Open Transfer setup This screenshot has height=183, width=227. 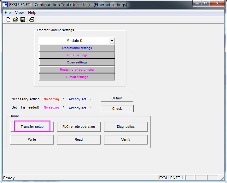pyautogui.click(x=32, y=127)
